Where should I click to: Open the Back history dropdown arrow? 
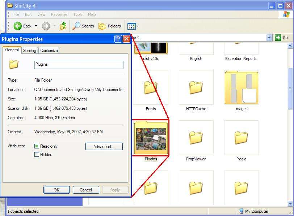pos(36,26)
